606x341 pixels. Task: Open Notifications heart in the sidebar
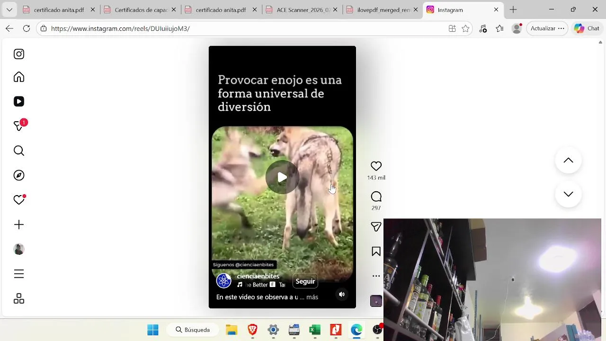[19, 200]
